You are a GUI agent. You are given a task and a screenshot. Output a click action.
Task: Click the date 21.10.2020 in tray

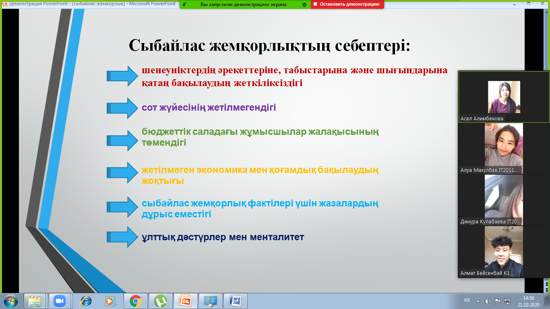(x=528, y=305)
